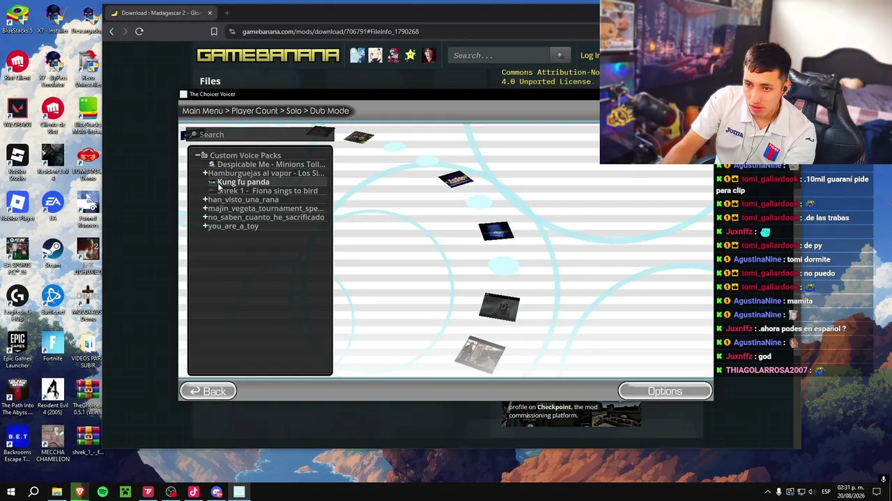Collapse the Custom Voice Packs folder
This screenshot has height=501, width=892.
coord(198,155)
